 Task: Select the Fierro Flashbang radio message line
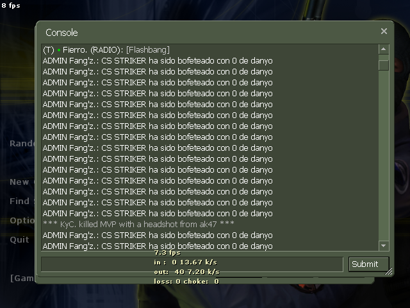click(x=106, y=50)
